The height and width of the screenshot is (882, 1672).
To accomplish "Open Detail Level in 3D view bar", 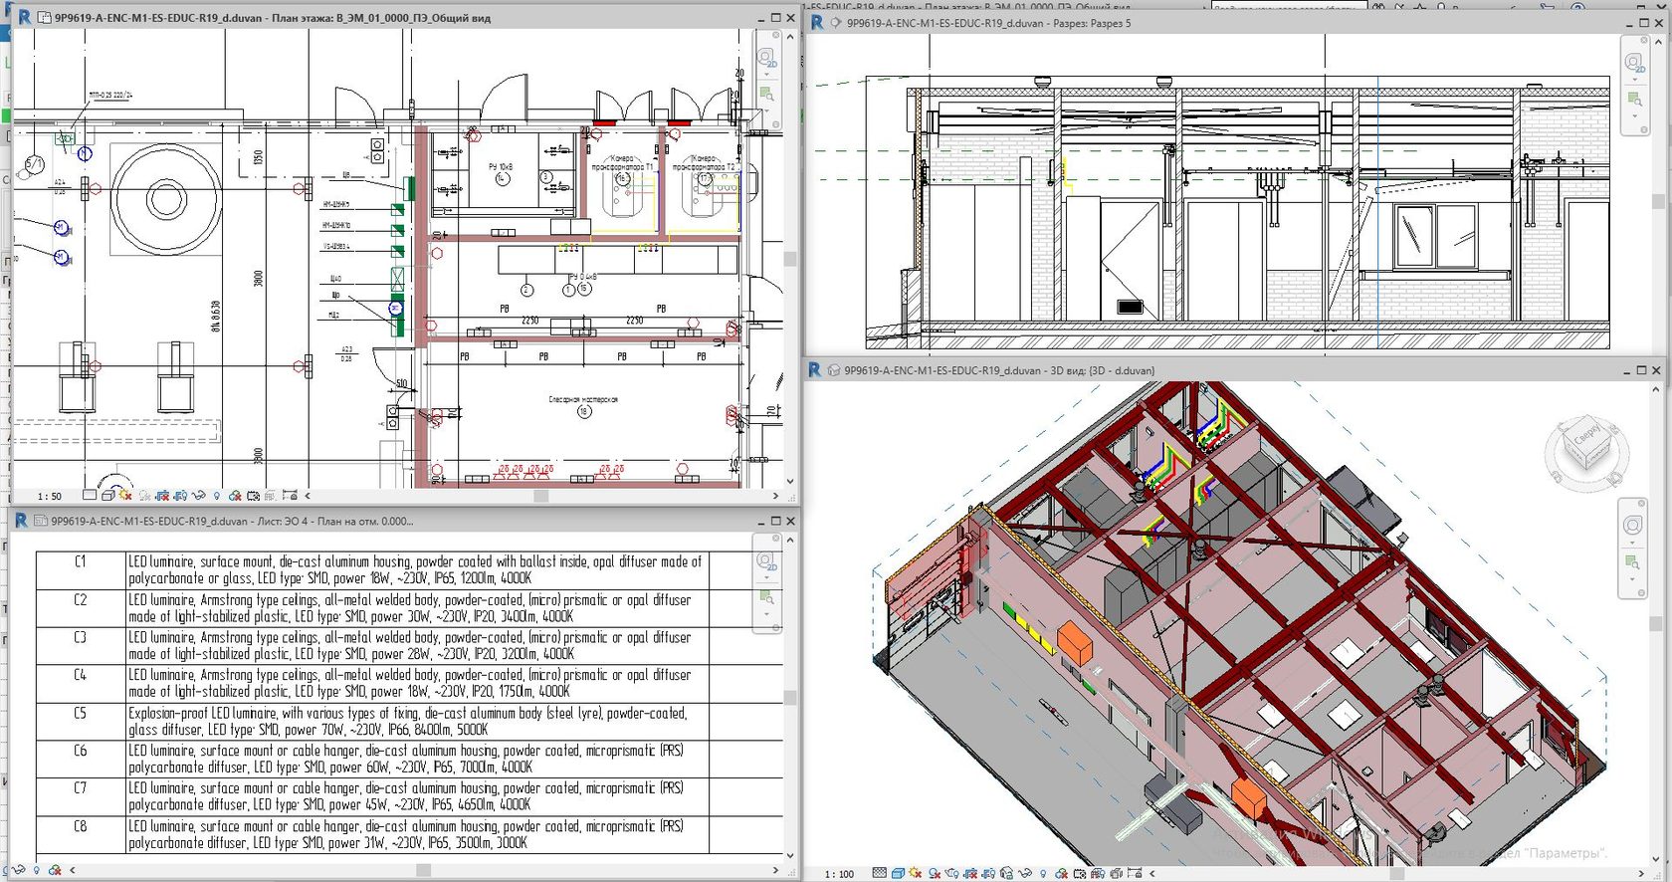I will coord(880,873).
